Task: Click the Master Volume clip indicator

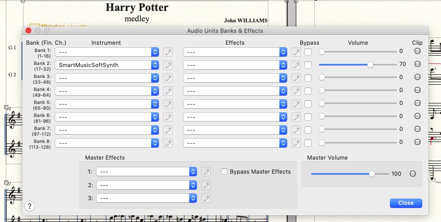Action: click(413, 174)
